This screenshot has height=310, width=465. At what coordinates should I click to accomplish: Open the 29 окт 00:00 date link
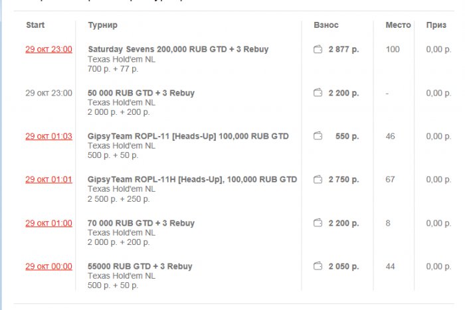point(48,266)
